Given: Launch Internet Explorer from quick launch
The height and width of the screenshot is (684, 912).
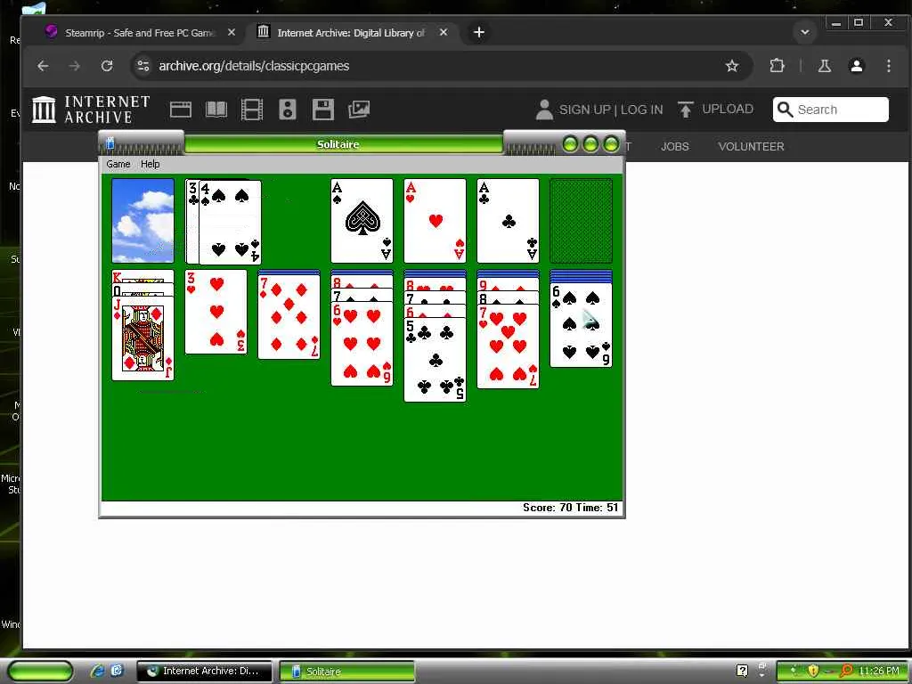Looking at the screenshot, I should point(97,672).
